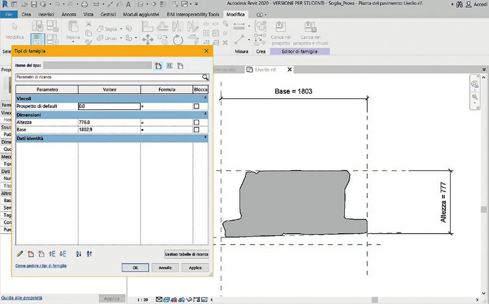This screenshot has height=304, width=489.
Task: Click the 1 : 20 view scale selector
Action: 142,300
